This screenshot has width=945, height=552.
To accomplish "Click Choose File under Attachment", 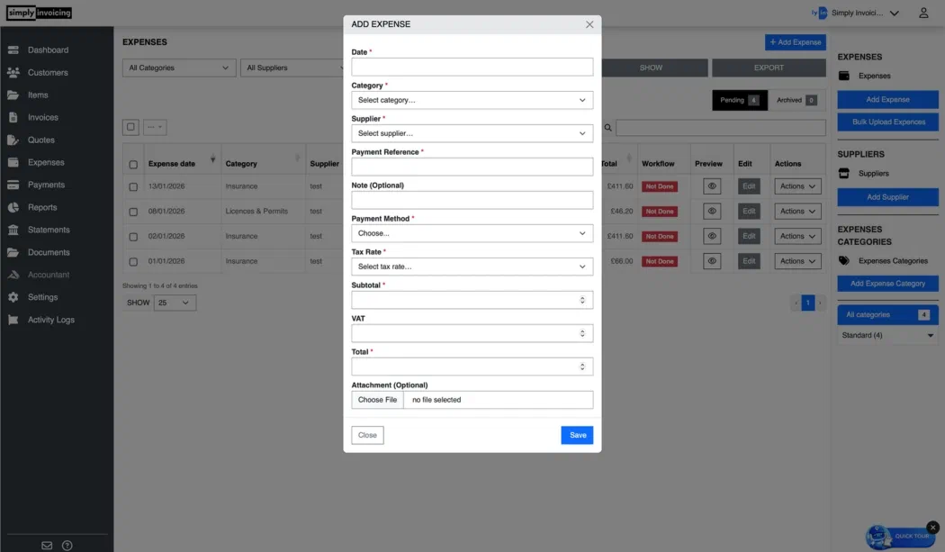I will pos(377,399).
